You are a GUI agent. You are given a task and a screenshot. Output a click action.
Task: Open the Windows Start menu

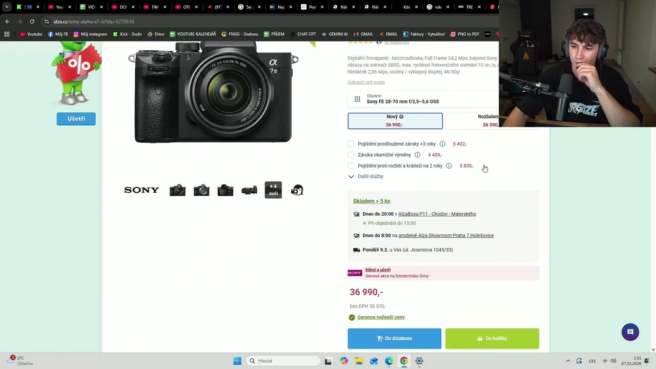pyautogui.click(x=237, y=361)
